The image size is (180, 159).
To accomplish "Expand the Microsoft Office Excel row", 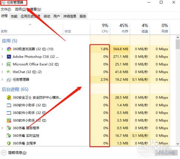I will click(x=2, y=64).
